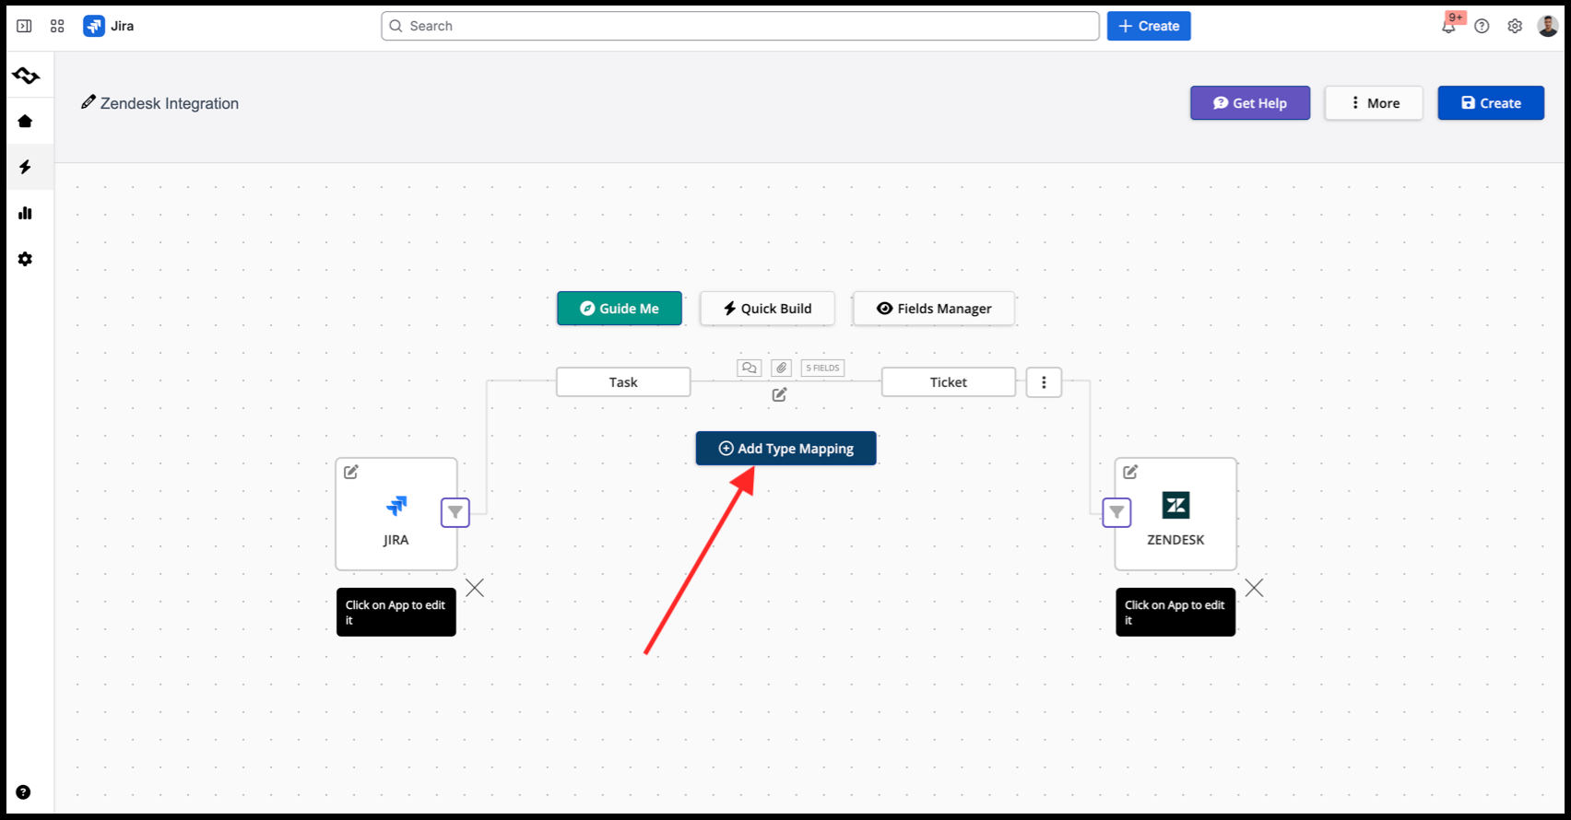1571x820 pixels.
Task: Open the user profile avatar
Action: point(1548,26)
